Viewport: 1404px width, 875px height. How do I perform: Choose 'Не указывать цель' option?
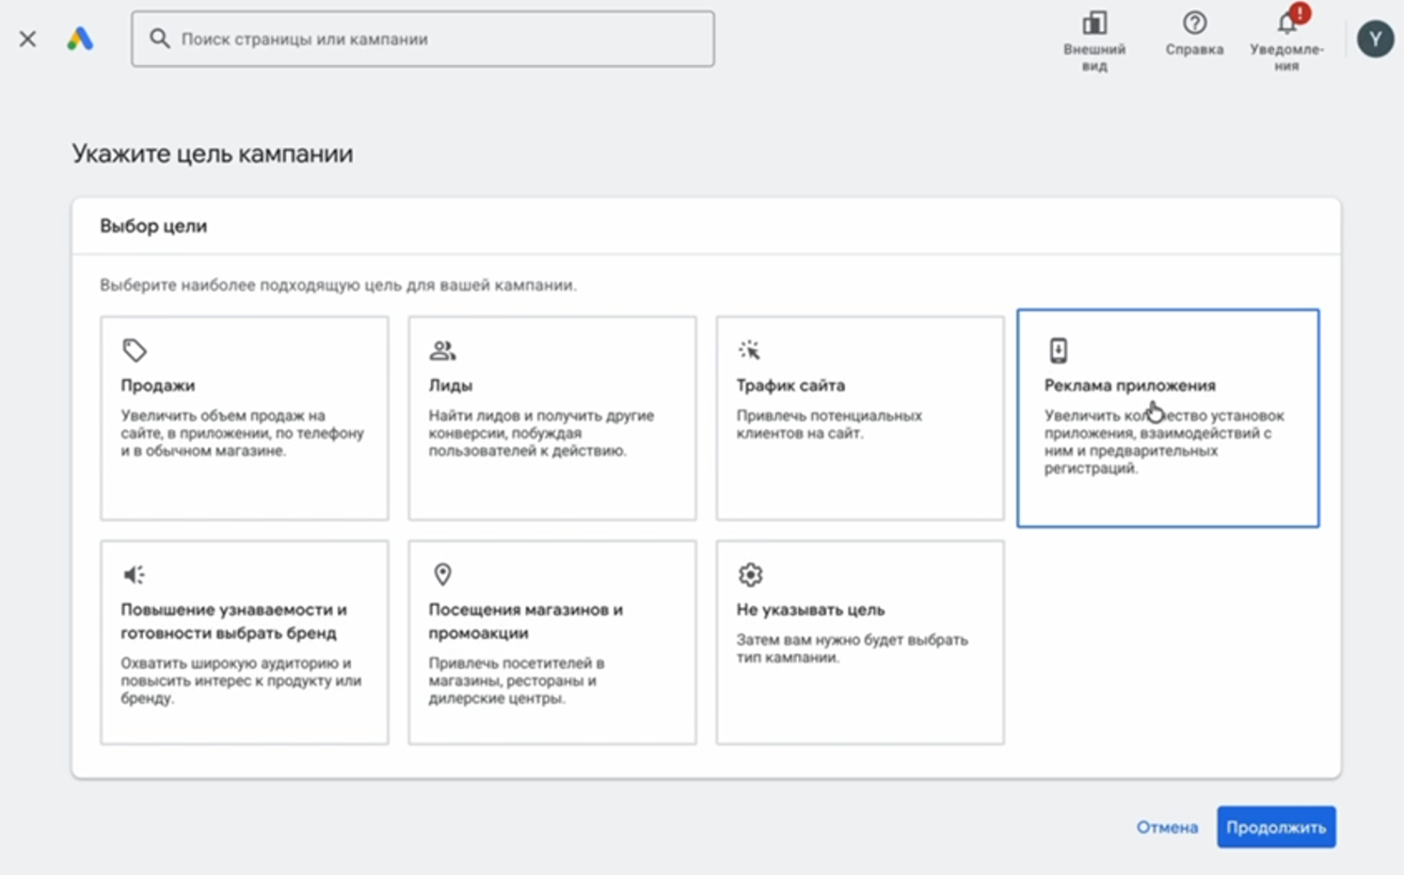click(860, 642)
